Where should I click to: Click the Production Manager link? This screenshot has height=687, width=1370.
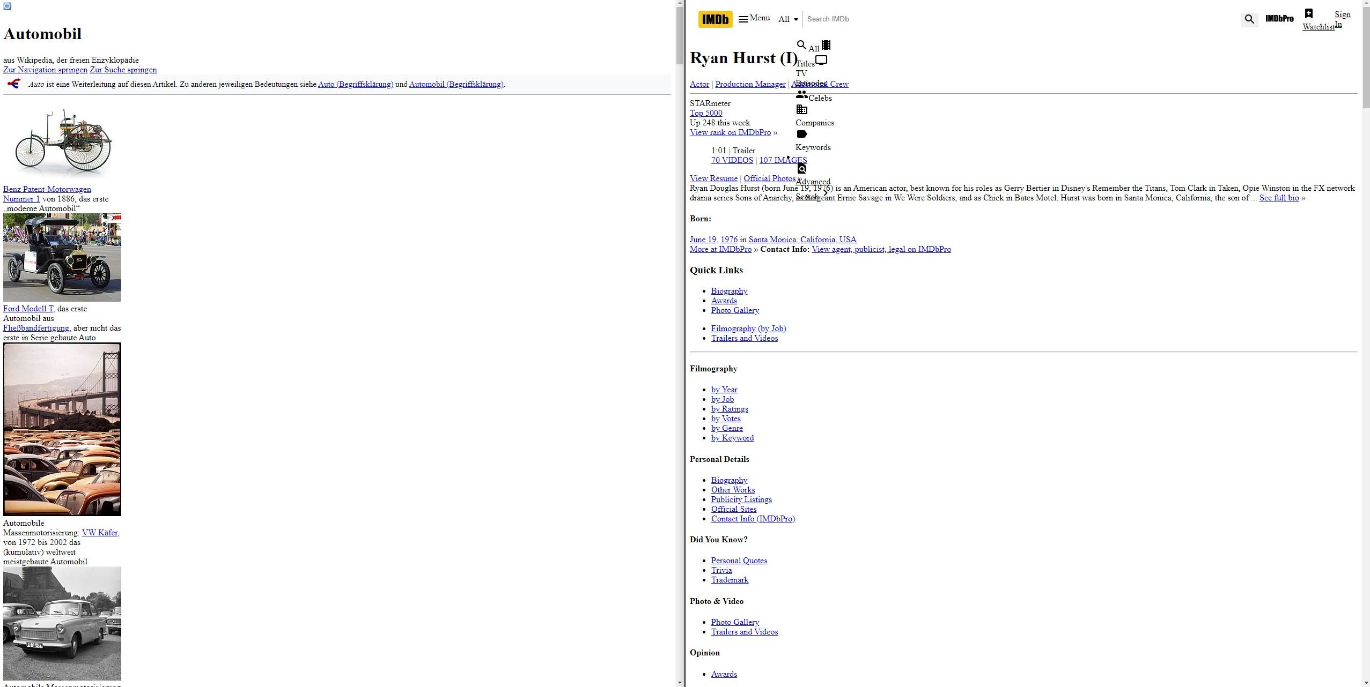coord(750,84)
